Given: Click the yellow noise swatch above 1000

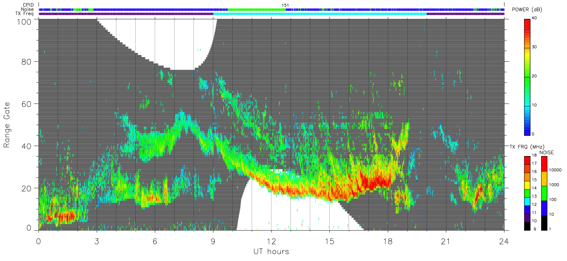Looking at the screenshot, I should 544,178.
